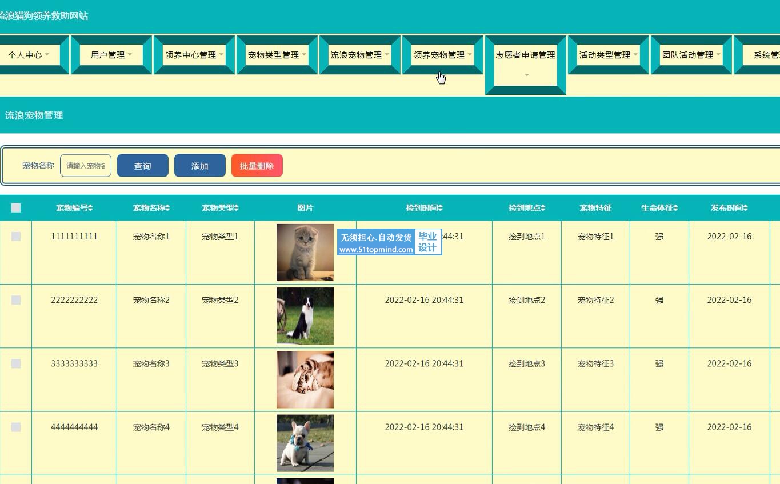The image size is (780, 484).
Task: Open 用户管理 dropdown menu
Action: point(111,55)
